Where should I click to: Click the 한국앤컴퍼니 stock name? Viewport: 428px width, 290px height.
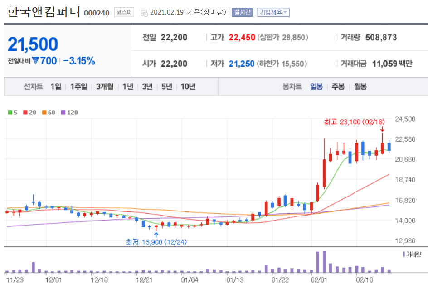point(44,12)
